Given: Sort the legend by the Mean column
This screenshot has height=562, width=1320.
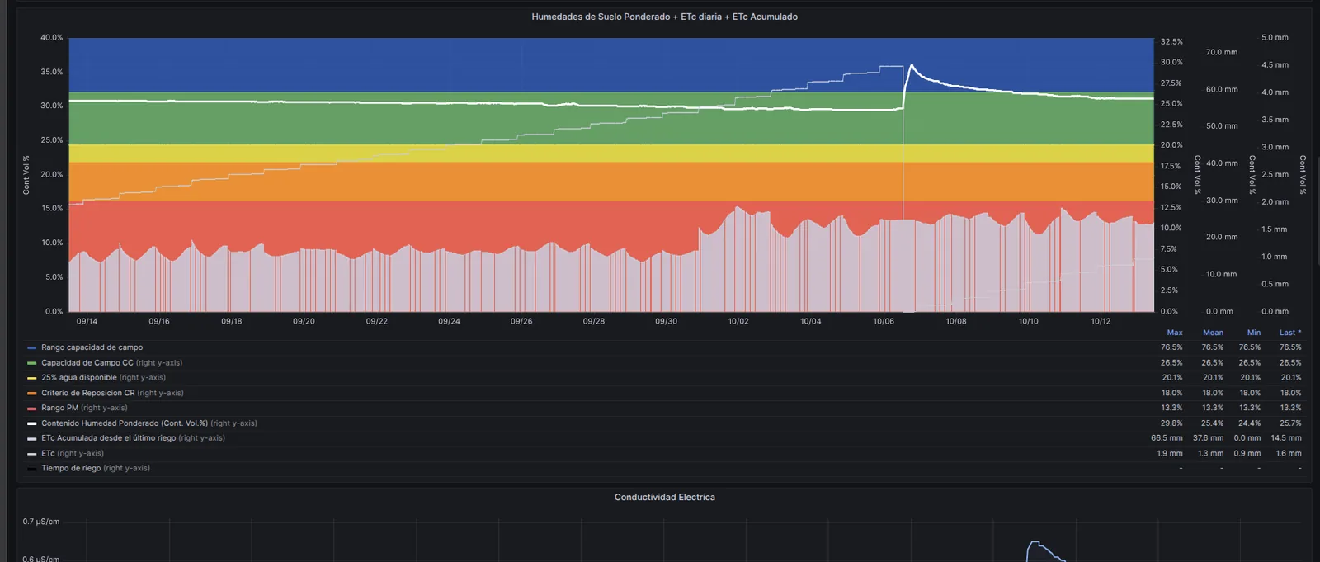Looking at the screenshot, I should pos(1213,333).
